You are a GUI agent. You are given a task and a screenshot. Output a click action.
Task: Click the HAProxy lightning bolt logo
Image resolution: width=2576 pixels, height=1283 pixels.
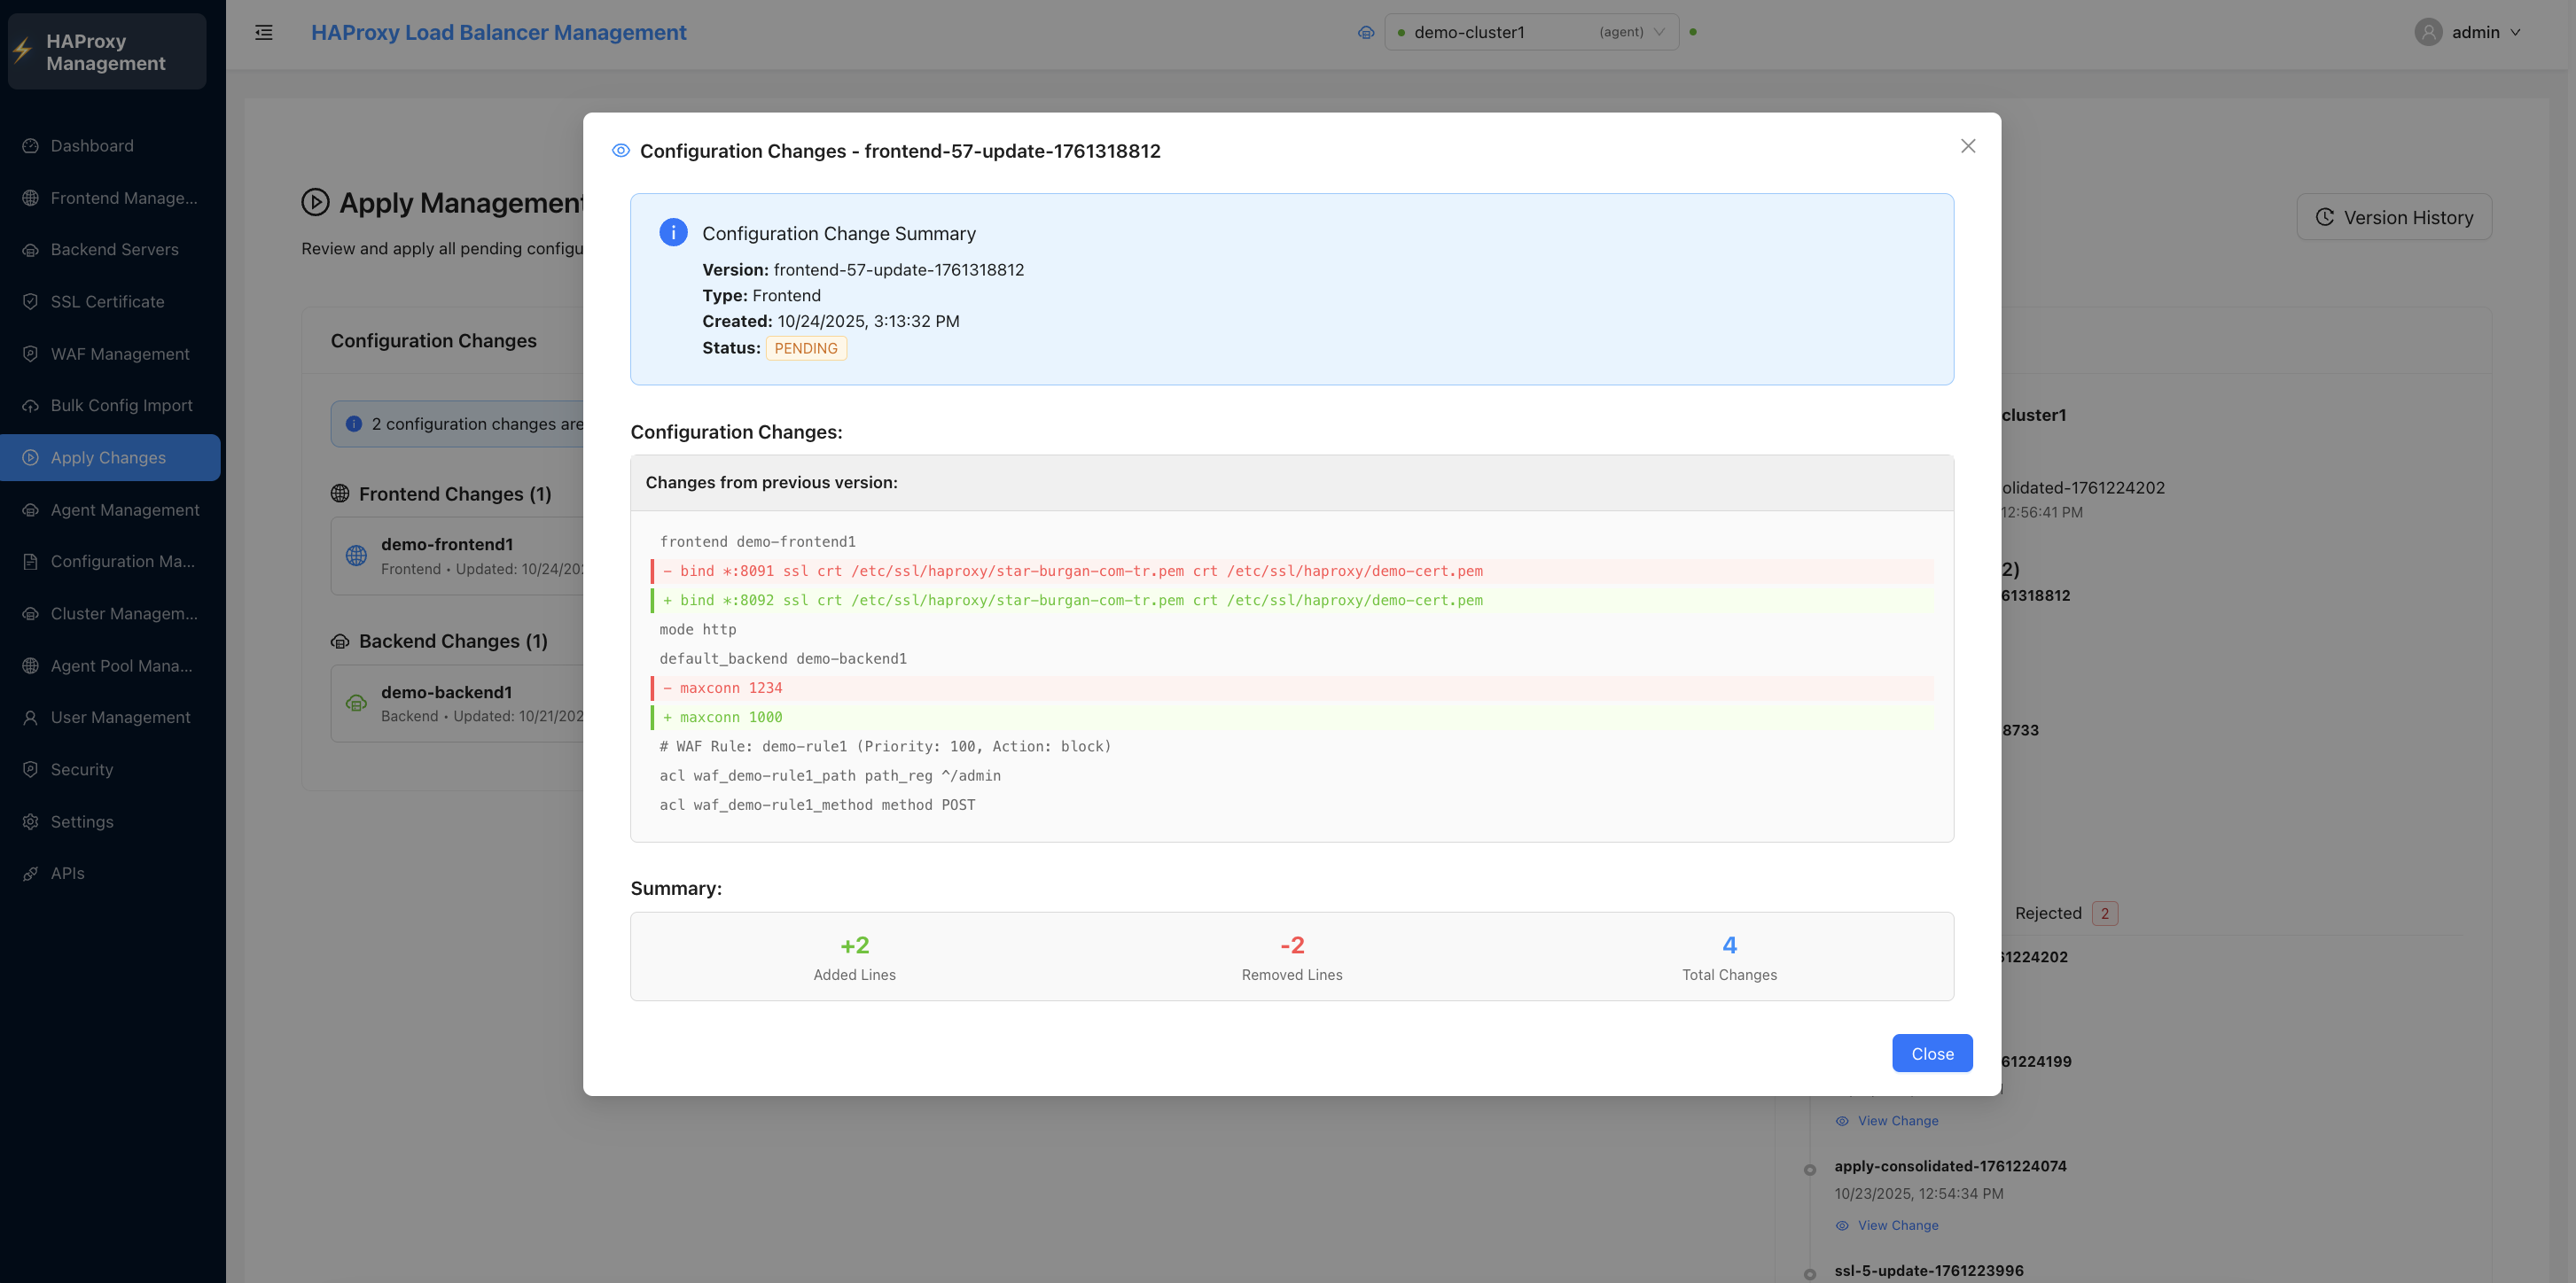pos(23,51)
